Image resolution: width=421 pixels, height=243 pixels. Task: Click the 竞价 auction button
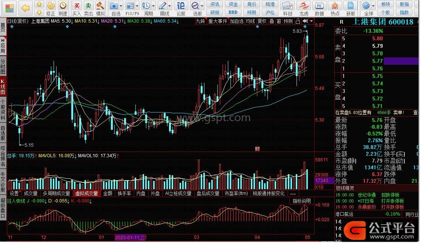pyautogui.click(x=252, y=4)
